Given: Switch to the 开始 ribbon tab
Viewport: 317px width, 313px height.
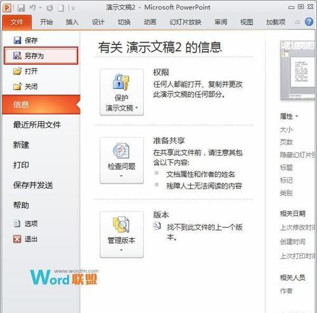Looking at the screenshot, I should (x=46, y=22).
